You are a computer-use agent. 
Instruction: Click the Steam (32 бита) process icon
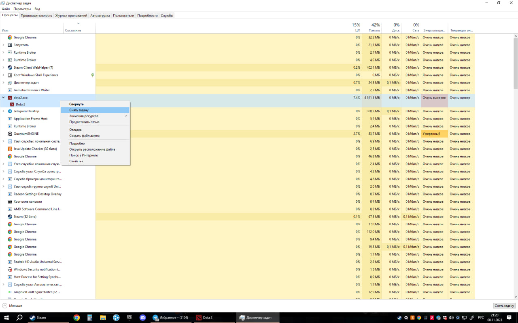[10, 217]
